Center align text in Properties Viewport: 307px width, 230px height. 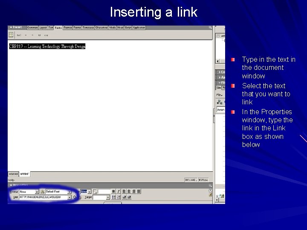click(x=129, y=192)
